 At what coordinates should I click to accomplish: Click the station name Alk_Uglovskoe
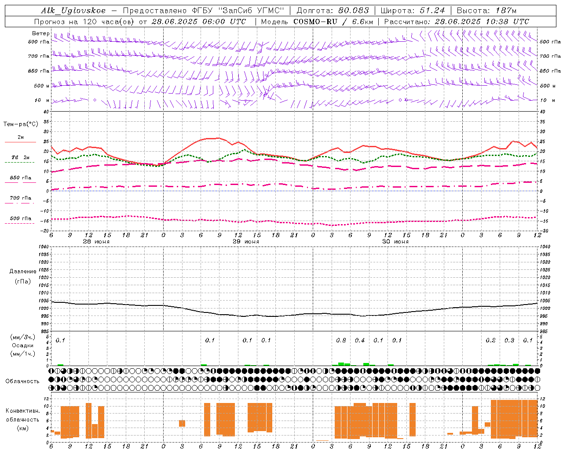coord(73,11)
